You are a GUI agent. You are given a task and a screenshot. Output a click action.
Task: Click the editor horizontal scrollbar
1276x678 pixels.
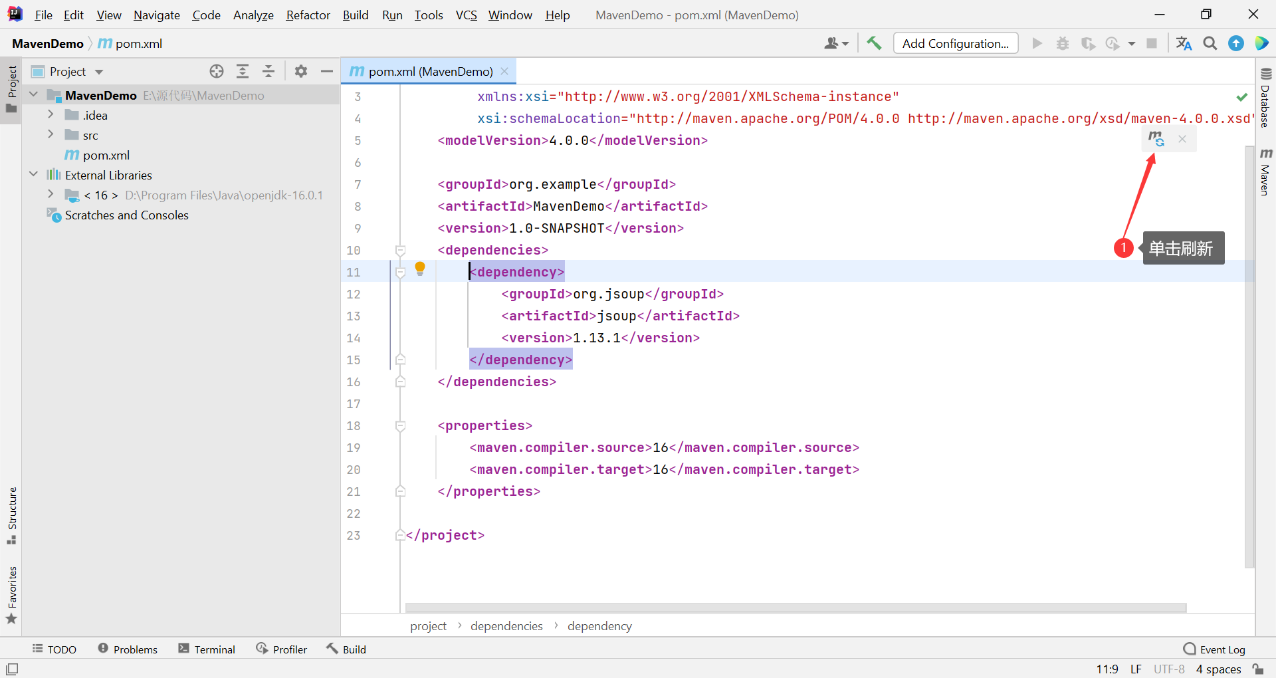coord(796,608)
